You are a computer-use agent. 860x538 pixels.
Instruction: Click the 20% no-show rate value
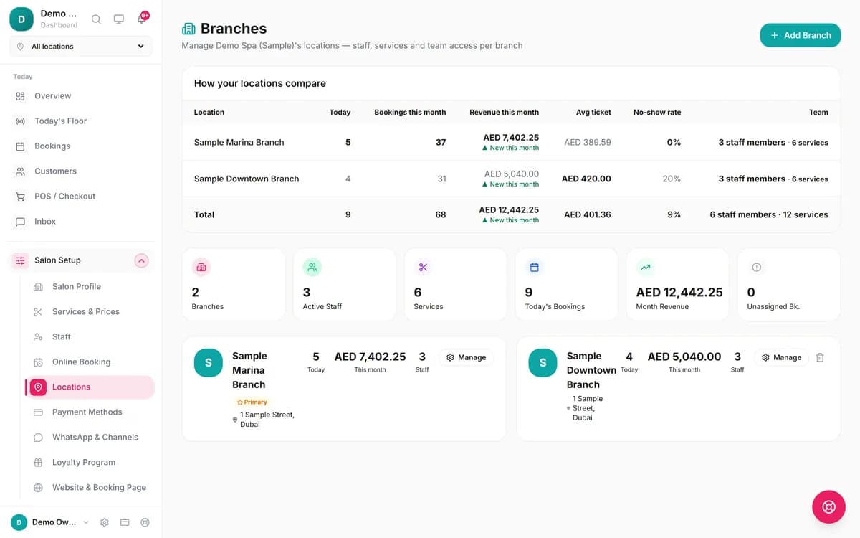tap(672, 179)
